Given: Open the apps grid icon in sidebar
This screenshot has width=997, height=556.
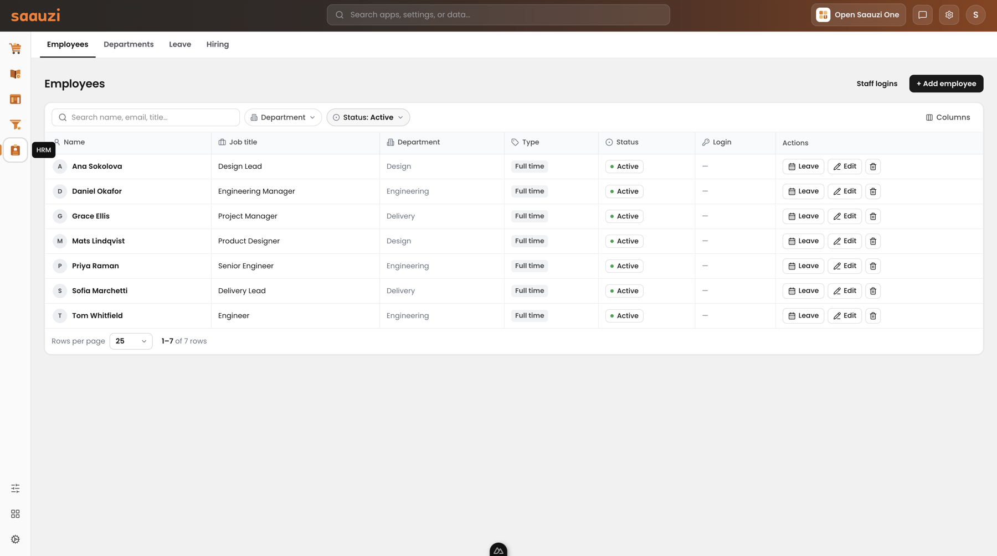Looking at the screenshot, I should point(16,514).
